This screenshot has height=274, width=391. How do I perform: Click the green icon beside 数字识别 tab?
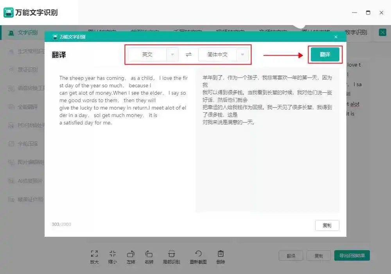pos(382,32)
